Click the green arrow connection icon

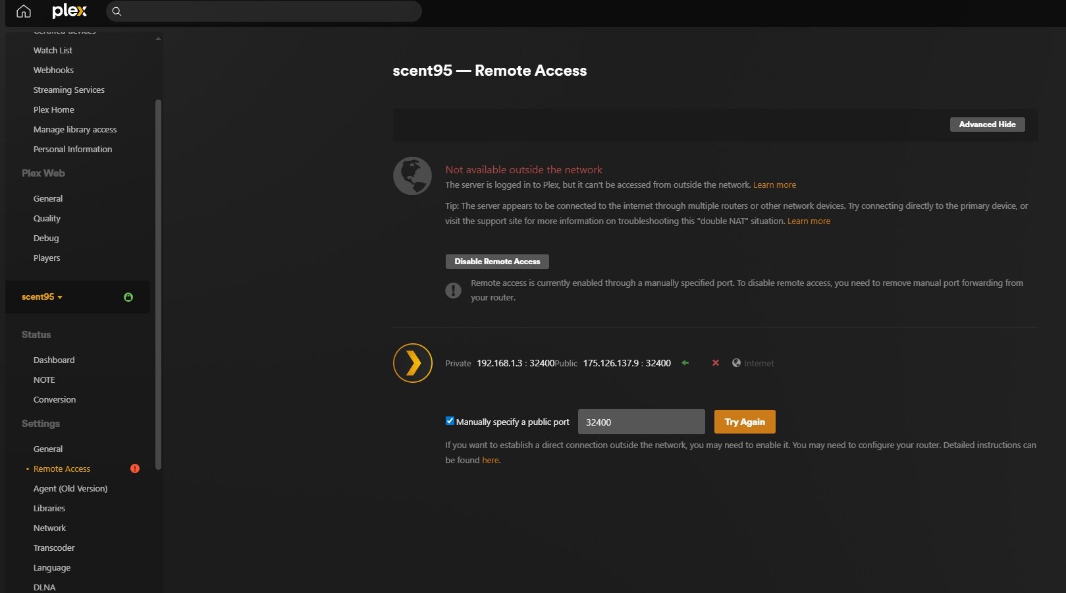[x=685, y=363]
